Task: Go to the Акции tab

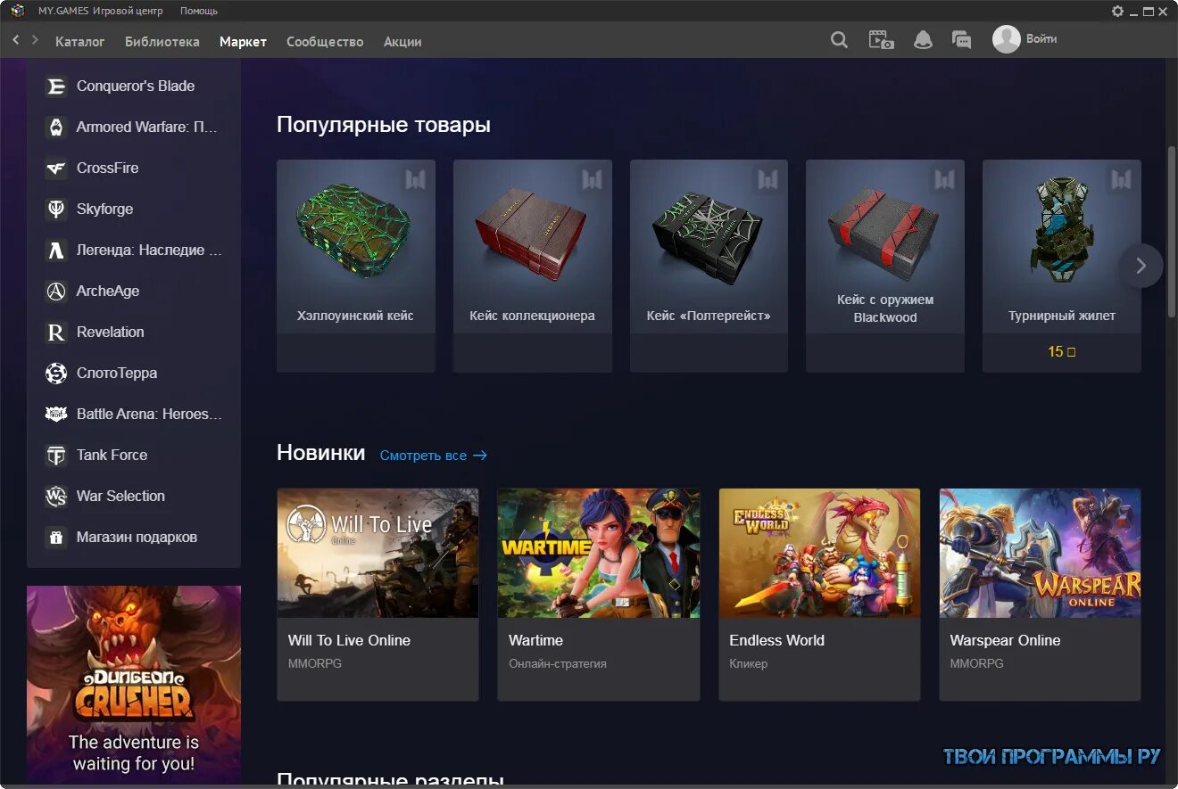Action: (x=402, y=42)
